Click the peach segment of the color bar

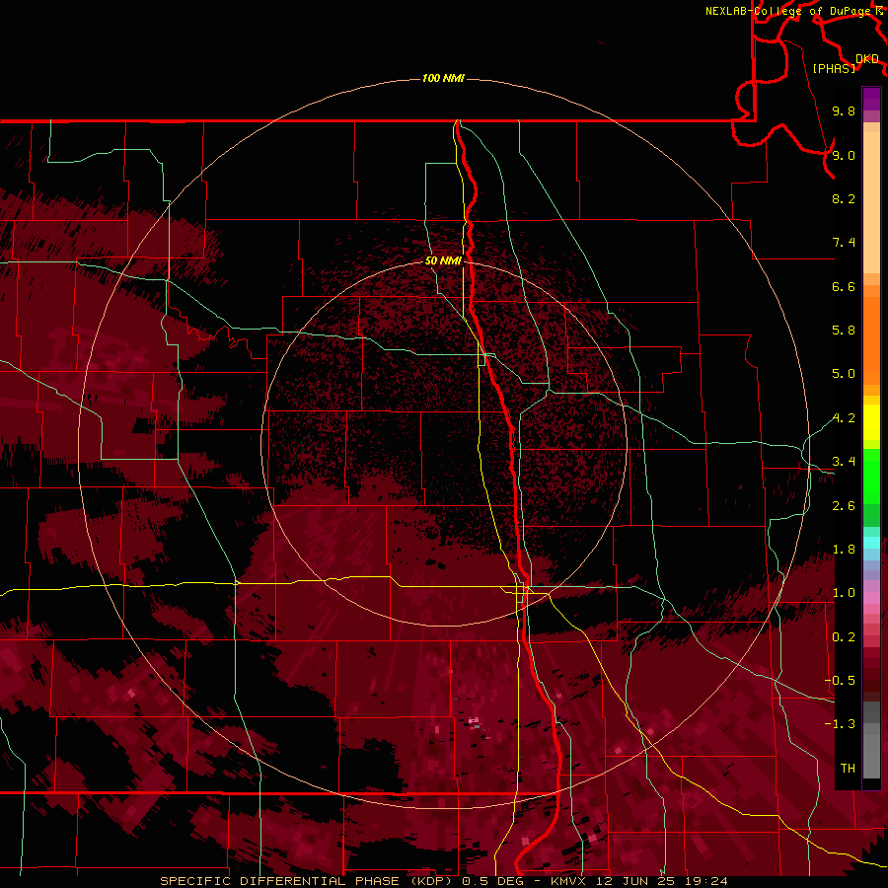[x=871, y=202]
